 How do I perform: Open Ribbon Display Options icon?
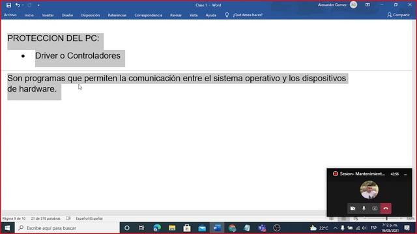367,5
